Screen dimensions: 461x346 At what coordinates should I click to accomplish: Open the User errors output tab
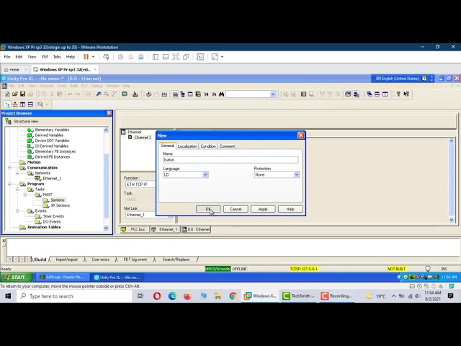(100, 259)
